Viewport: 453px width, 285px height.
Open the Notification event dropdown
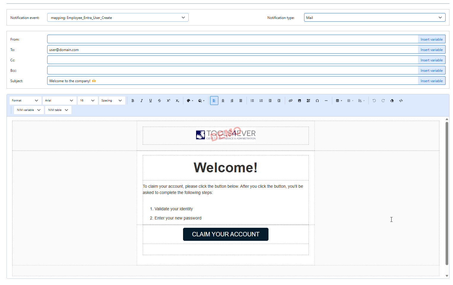point(118,17)
